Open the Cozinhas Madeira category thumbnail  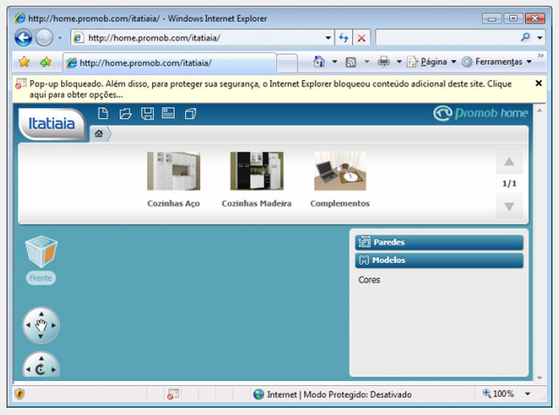tap(257, 171)
